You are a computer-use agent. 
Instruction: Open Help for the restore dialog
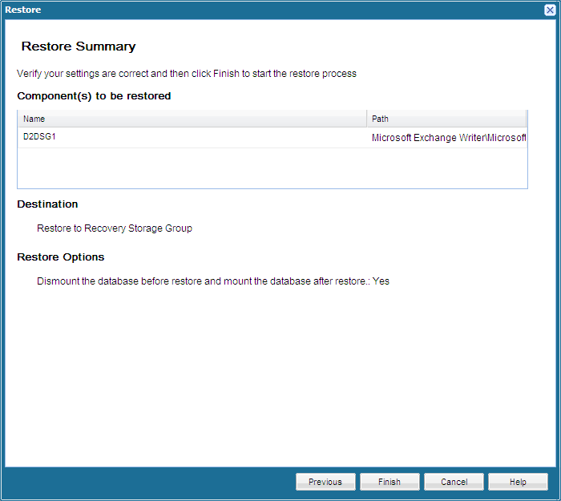click(x=518, y=482)
